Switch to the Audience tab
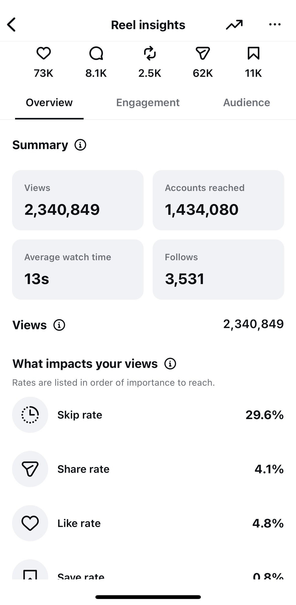 point(247,103)
